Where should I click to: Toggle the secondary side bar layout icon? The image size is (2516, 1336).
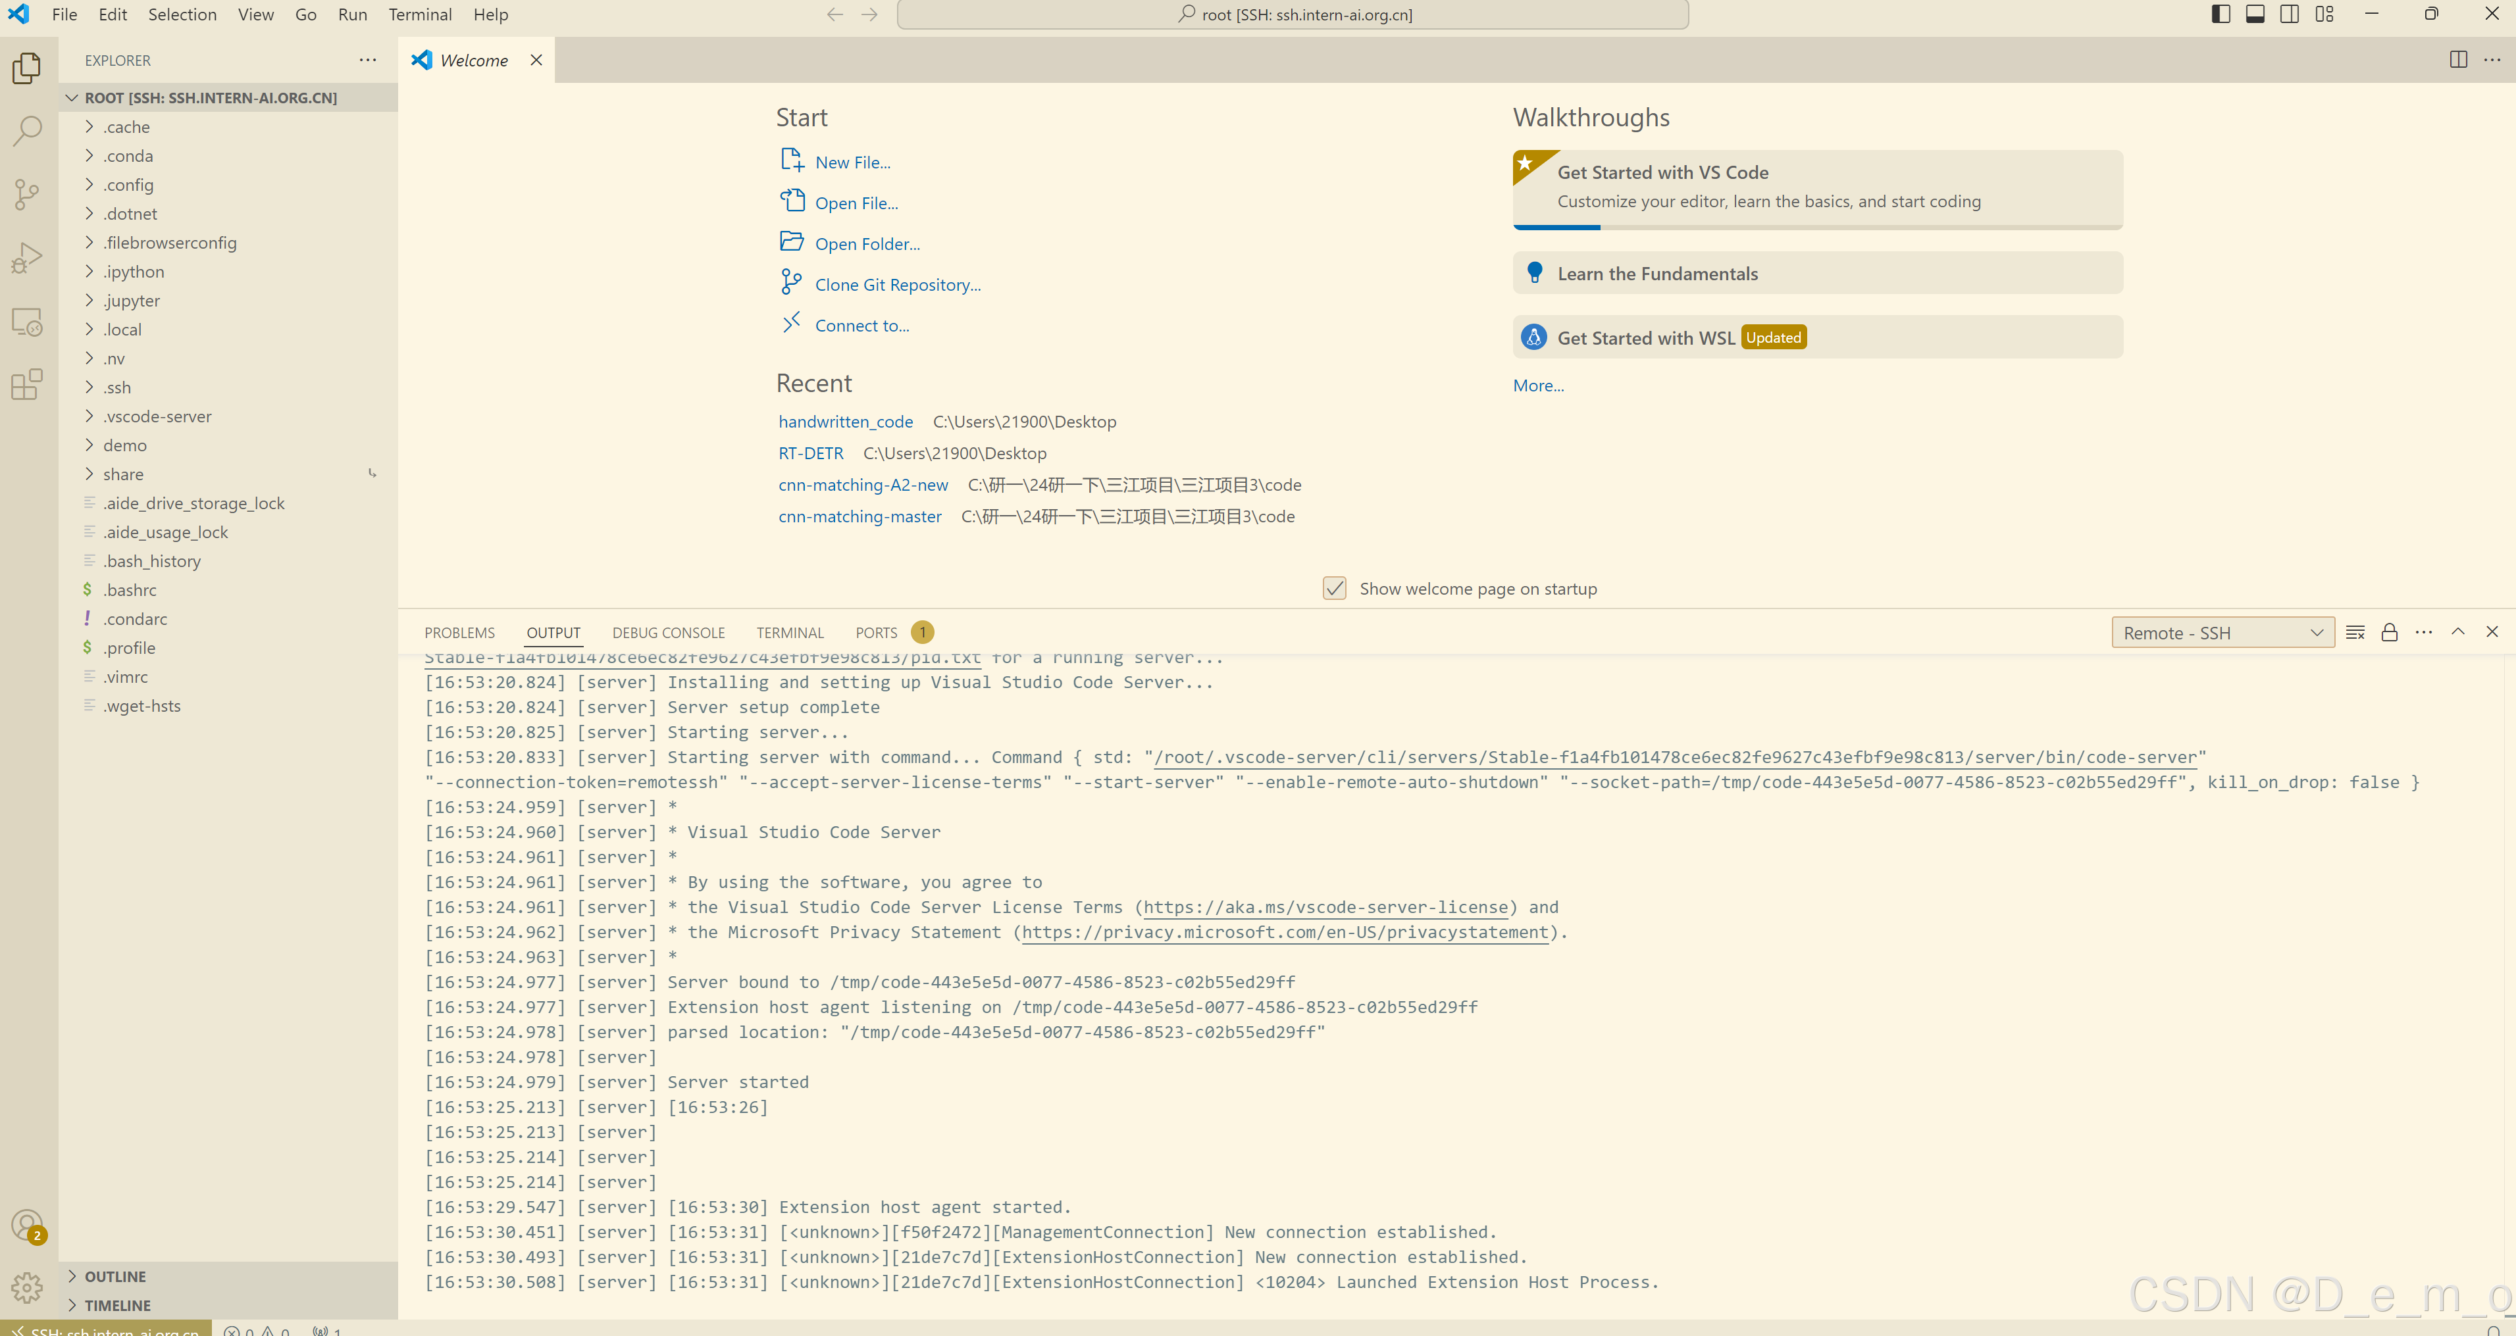pyautogui.click(x=2290, y=14)
